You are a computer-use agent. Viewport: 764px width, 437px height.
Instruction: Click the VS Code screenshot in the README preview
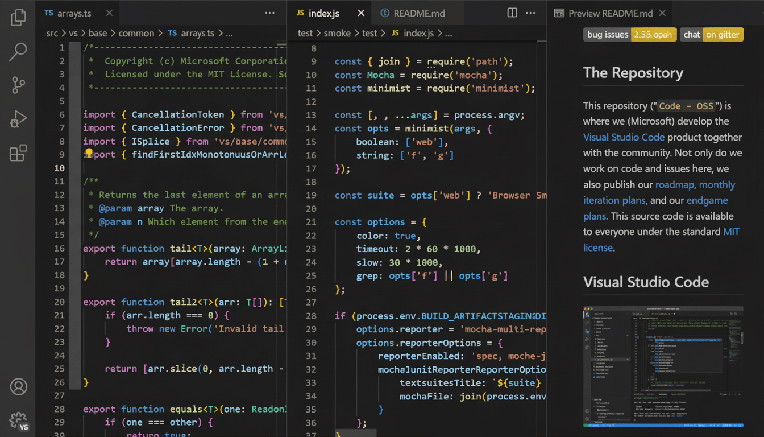pyautogui.click(x=663, y=367)
